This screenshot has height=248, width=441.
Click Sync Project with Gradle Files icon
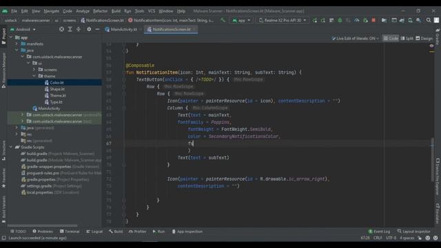[x=402, y=20]
